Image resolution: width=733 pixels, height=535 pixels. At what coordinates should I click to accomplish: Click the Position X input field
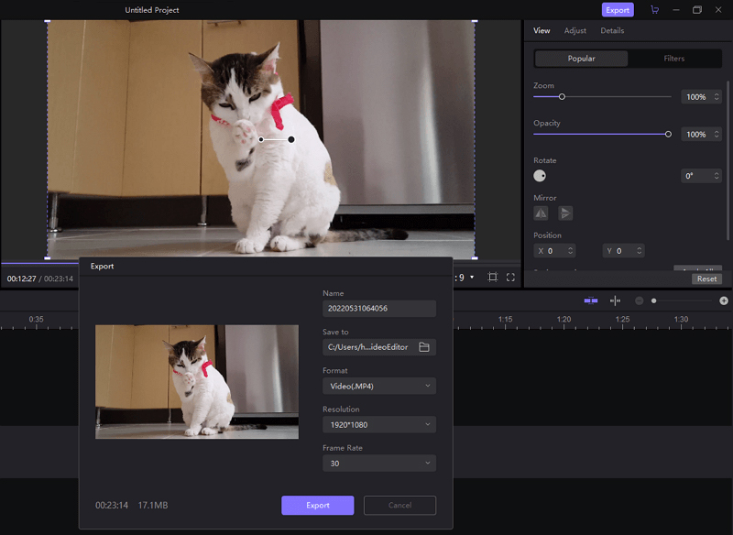pos(554,251)
